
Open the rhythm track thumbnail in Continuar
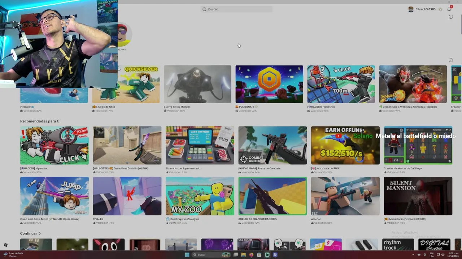(398, 244)
